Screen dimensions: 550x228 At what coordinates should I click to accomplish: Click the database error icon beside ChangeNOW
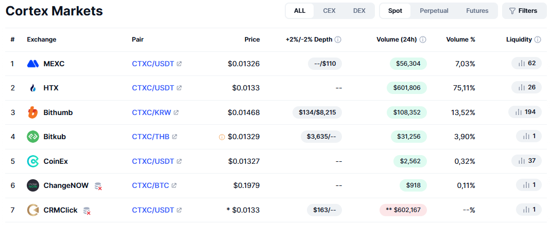(x=98, y=186)
